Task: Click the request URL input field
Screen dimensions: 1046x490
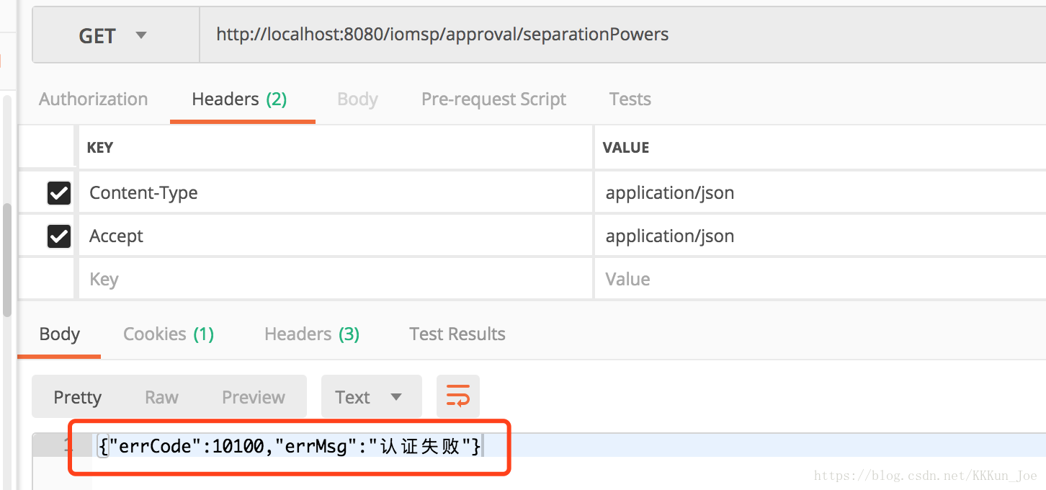Action: click(x=620, y=35)
